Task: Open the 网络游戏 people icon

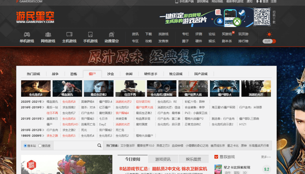Action: click(48, 35)
